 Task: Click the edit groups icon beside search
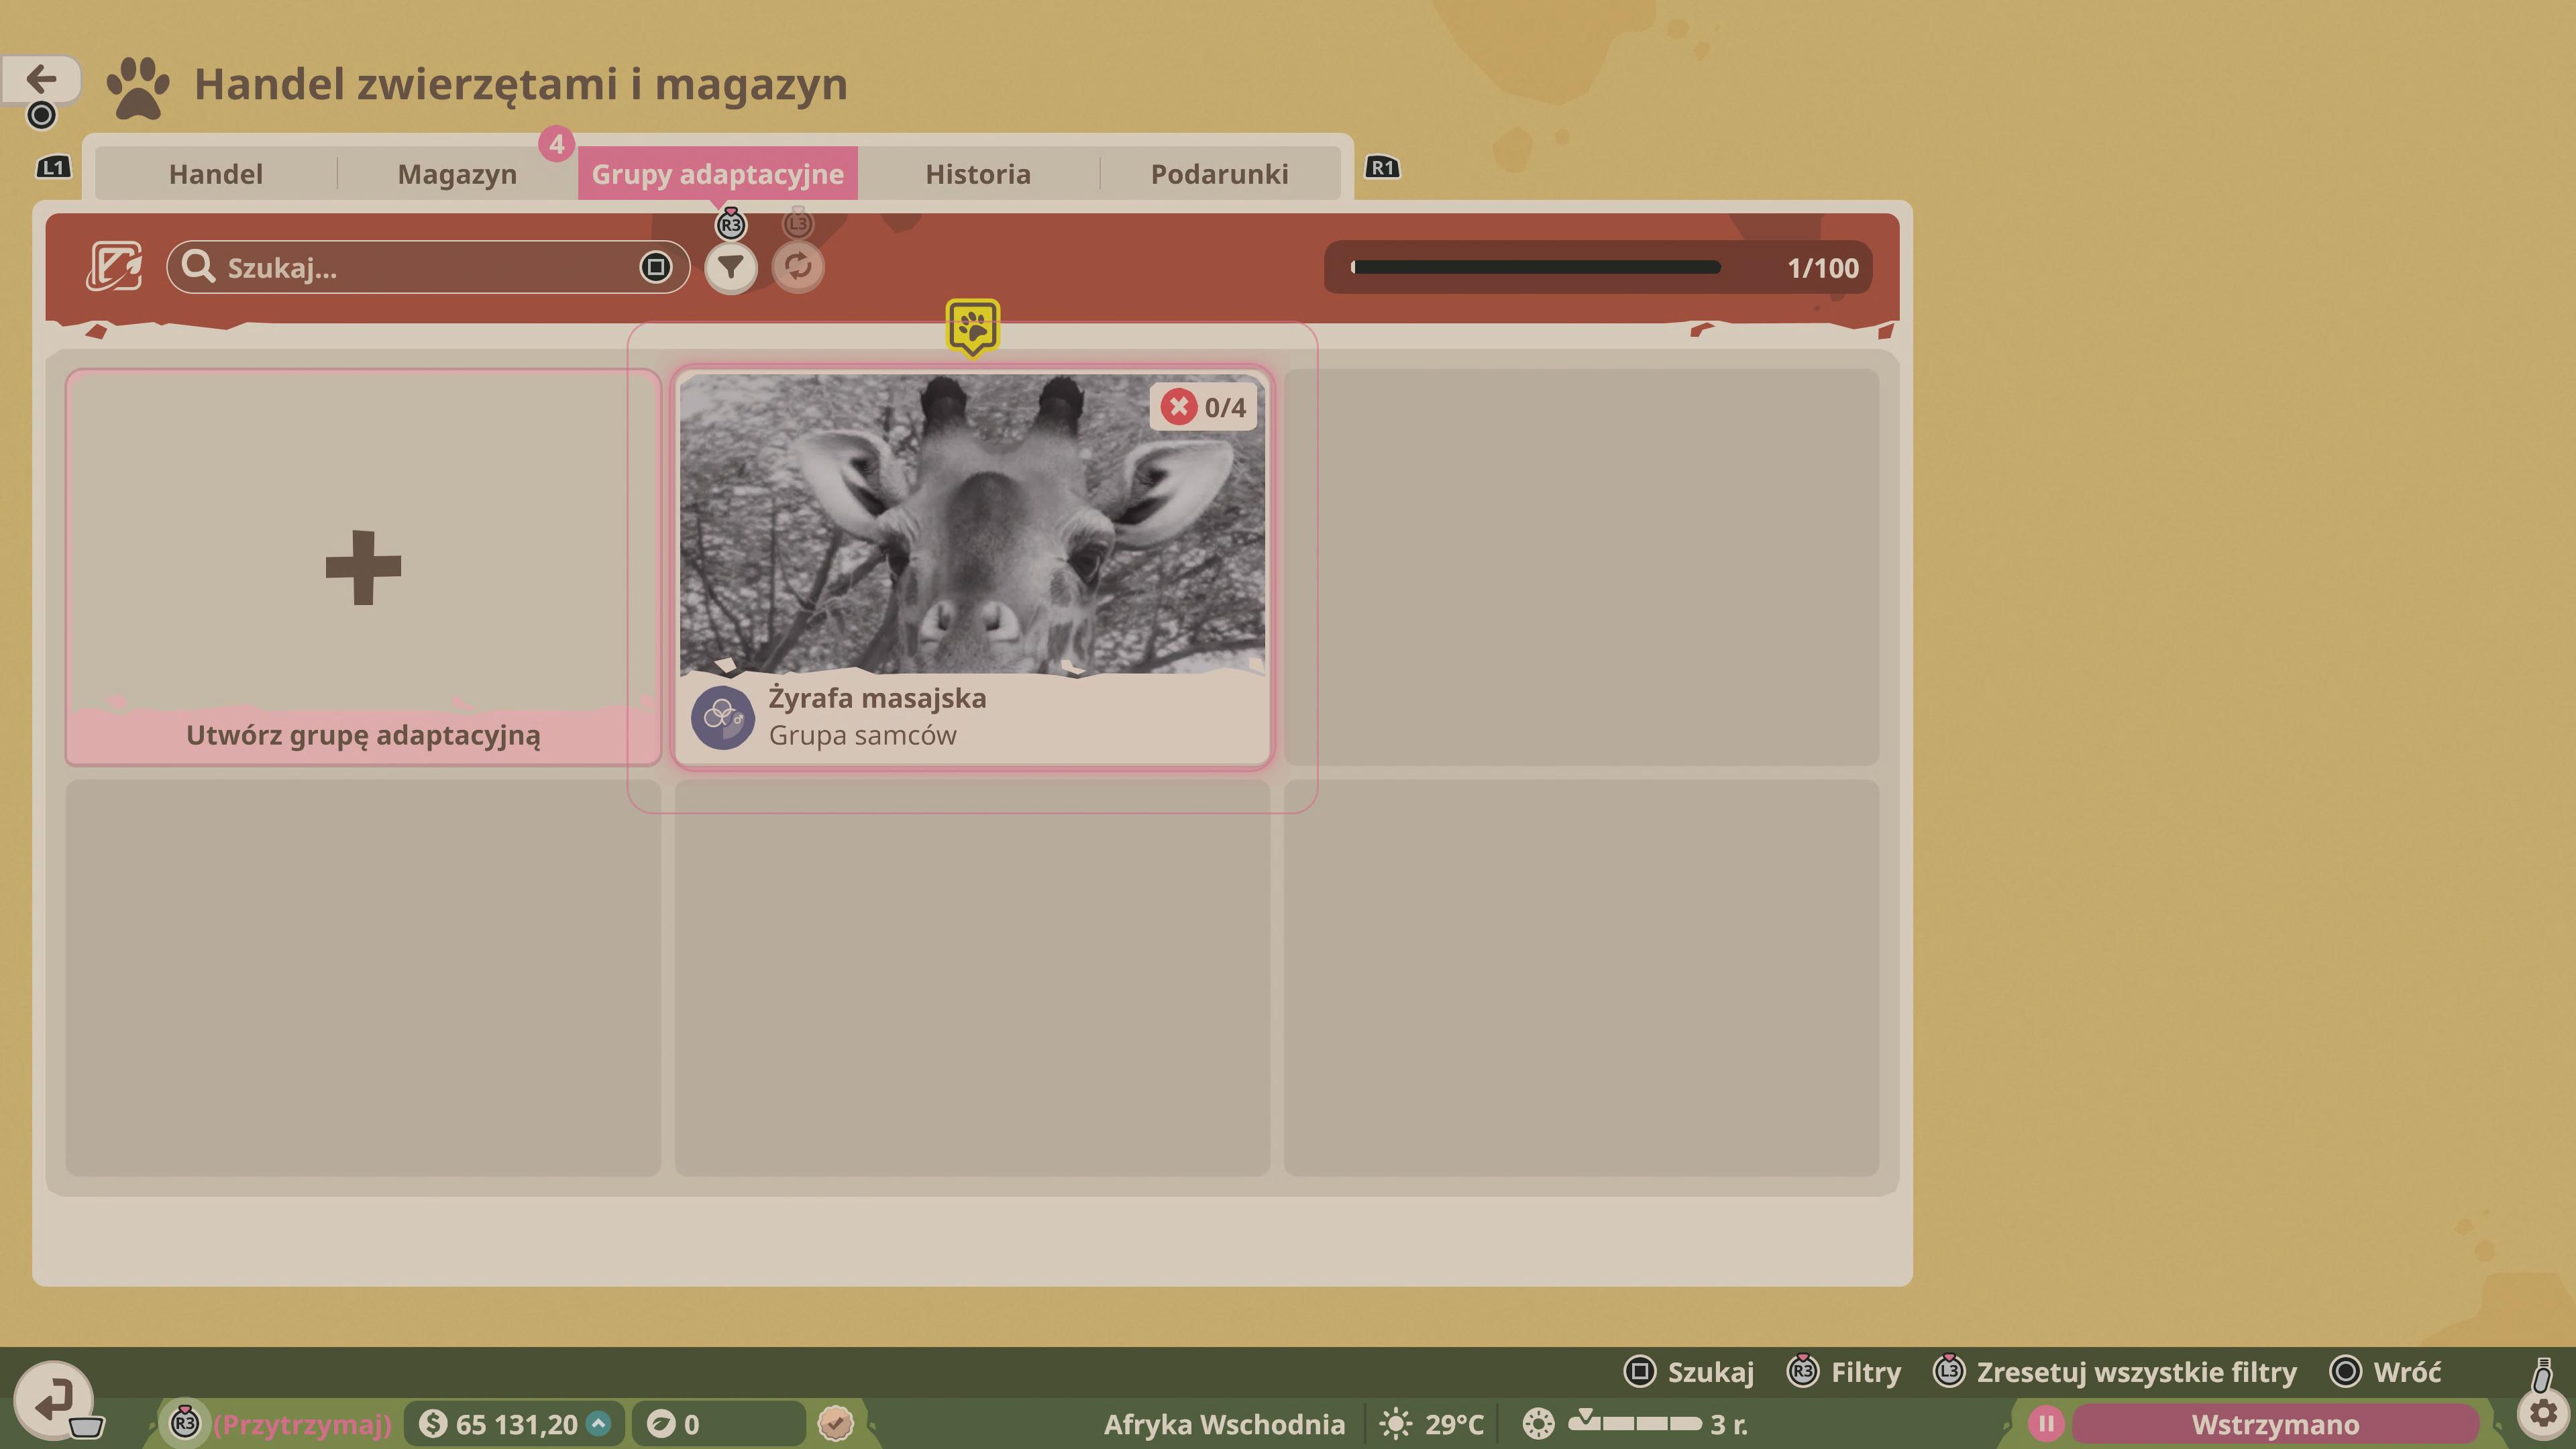pos(115,266)
